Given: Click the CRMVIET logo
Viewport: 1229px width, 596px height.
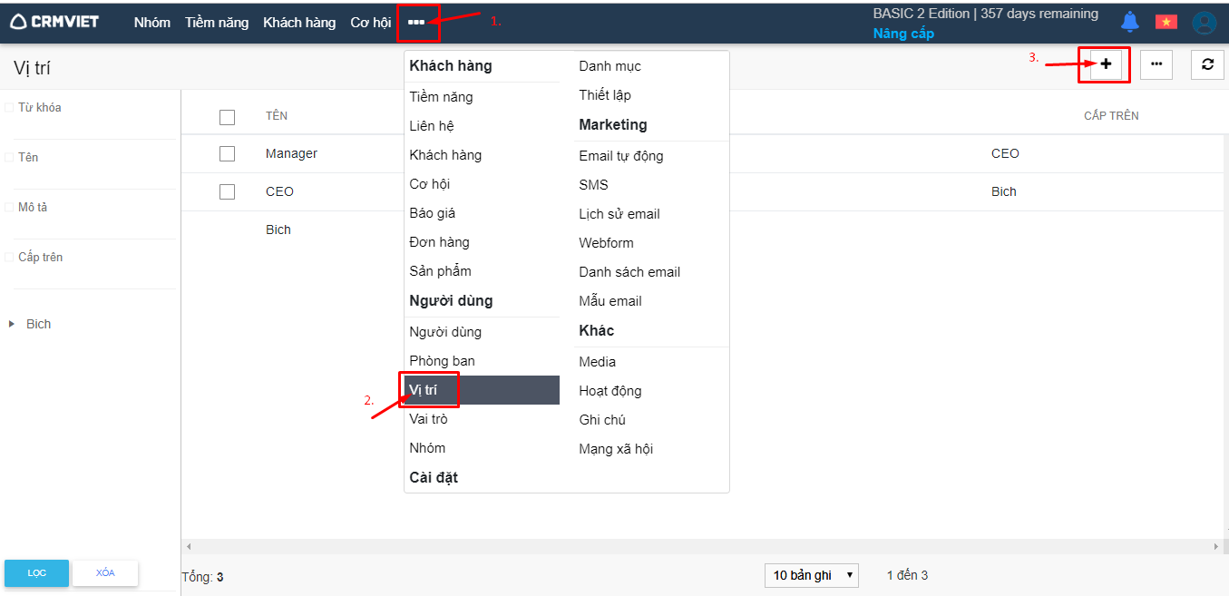Looking at the screenshot, I should click(54, 22).
